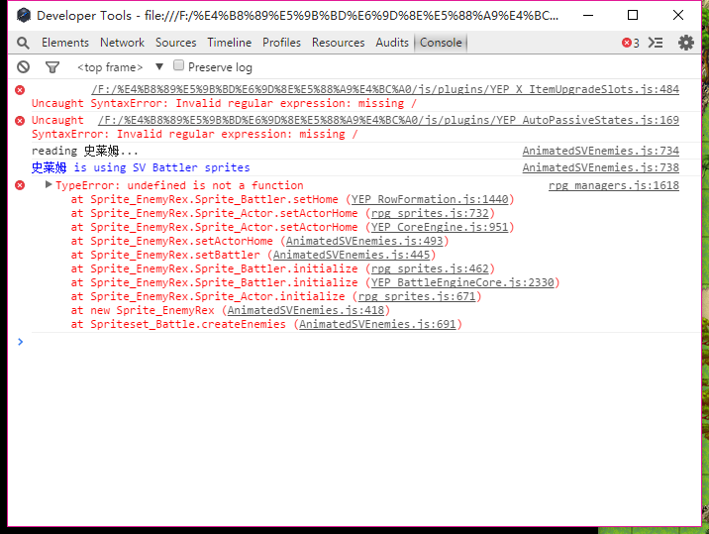Select the 'reading 史莱姆...' log line

85,151
